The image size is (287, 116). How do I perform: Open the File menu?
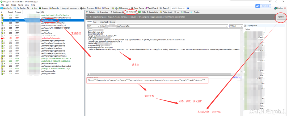point(3,5)
